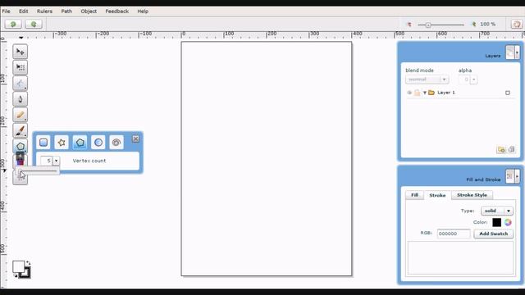
Task: Click the zoom in icon right of slider
Action: [x=474, y=25]
